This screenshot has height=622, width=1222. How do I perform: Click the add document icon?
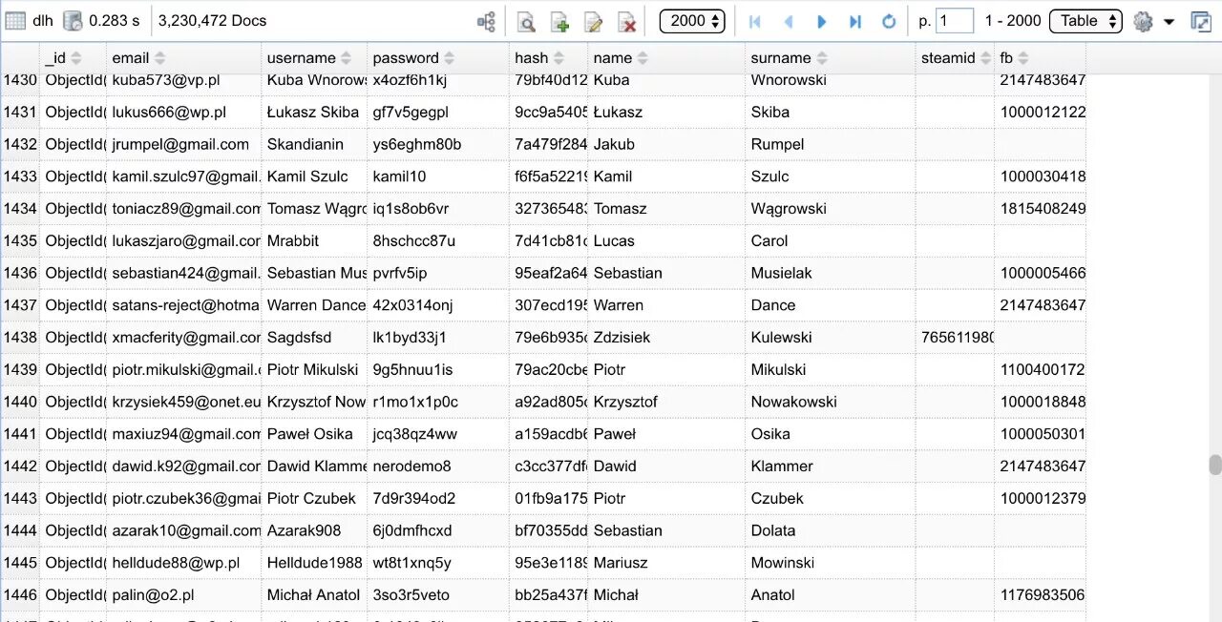(x=559, y=21)
